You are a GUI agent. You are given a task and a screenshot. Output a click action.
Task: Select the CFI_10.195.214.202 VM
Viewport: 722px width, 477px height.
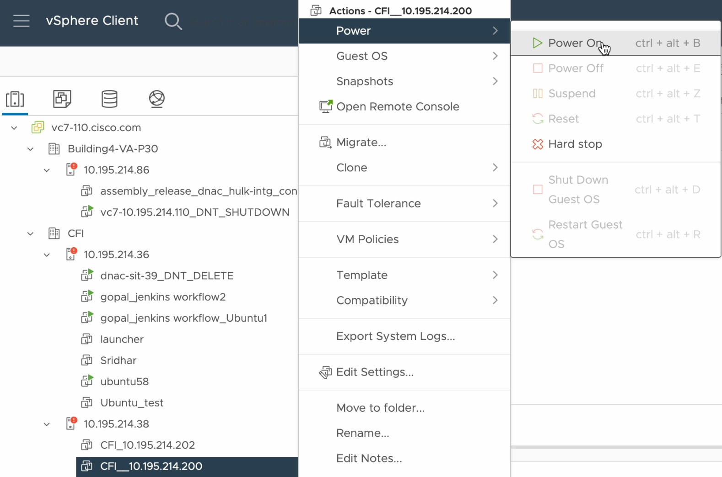tap(147, 445)
